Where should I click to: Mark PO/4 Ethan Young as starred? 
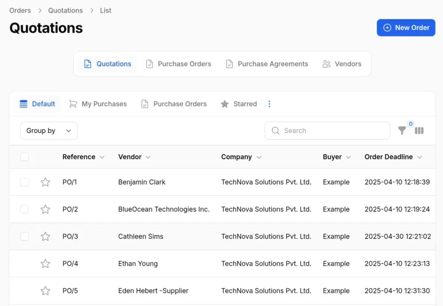(45, 264)
